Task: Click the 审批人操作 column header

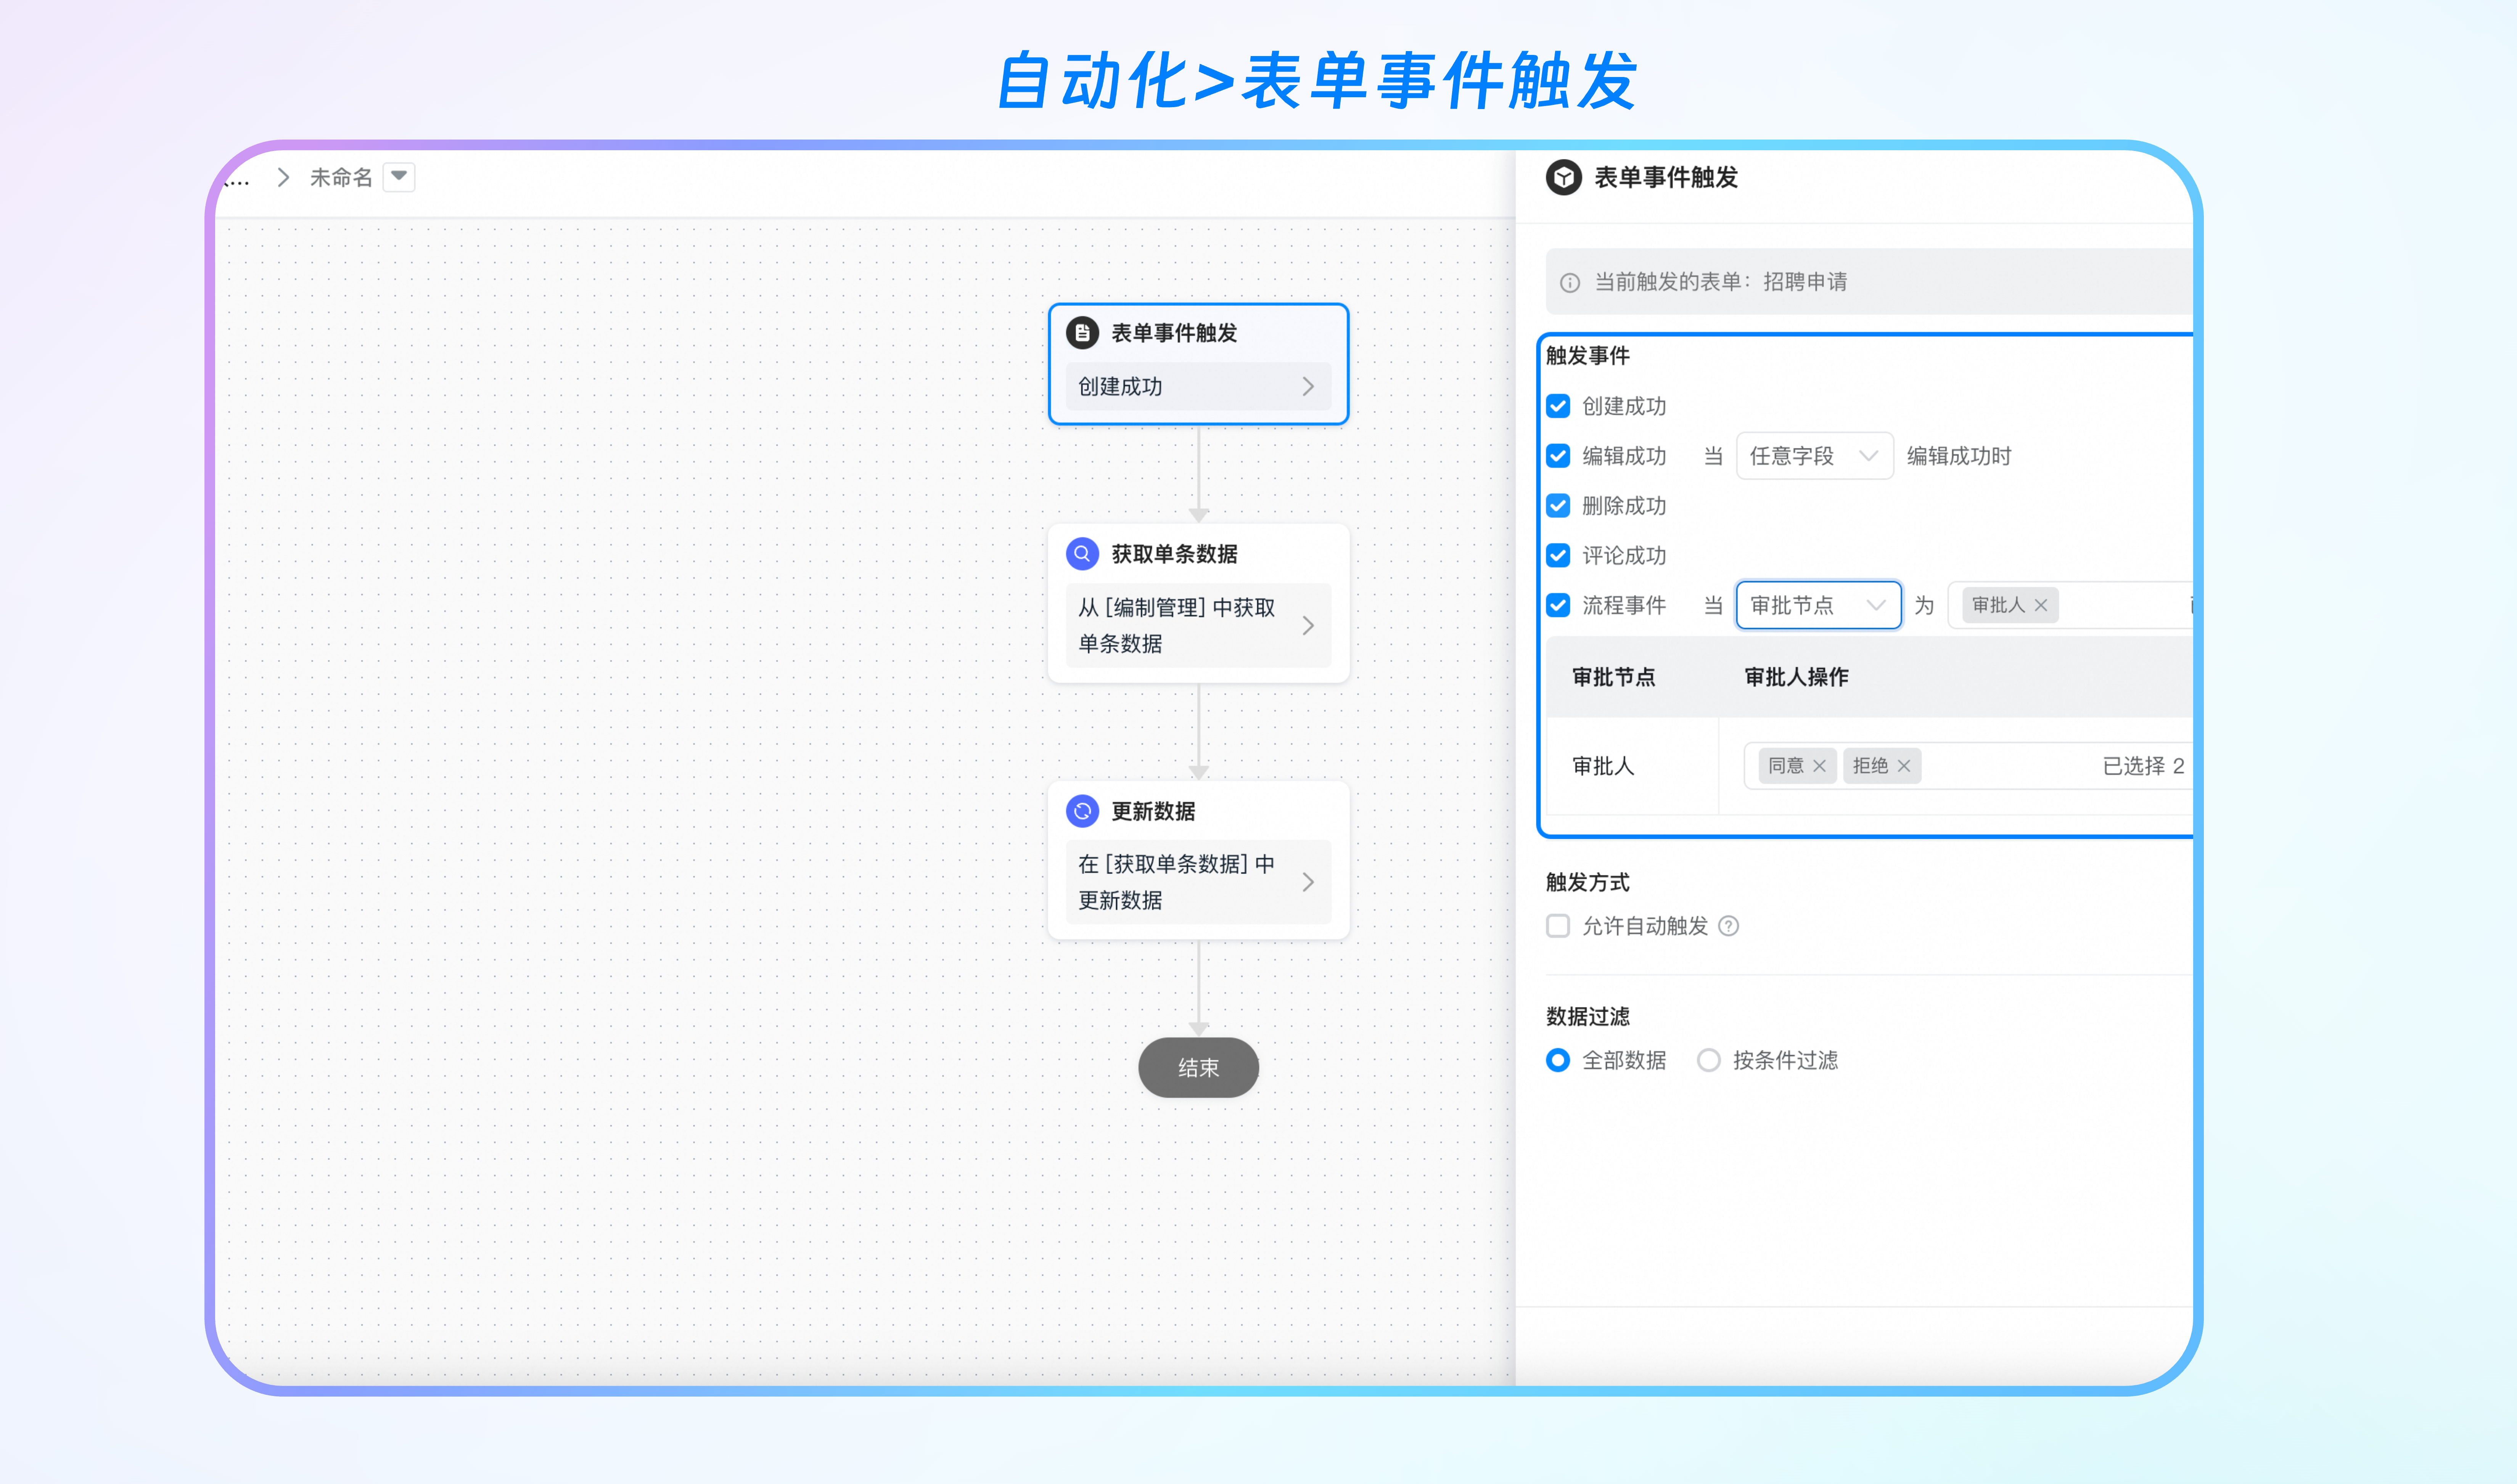Action: coord(1796,677)
